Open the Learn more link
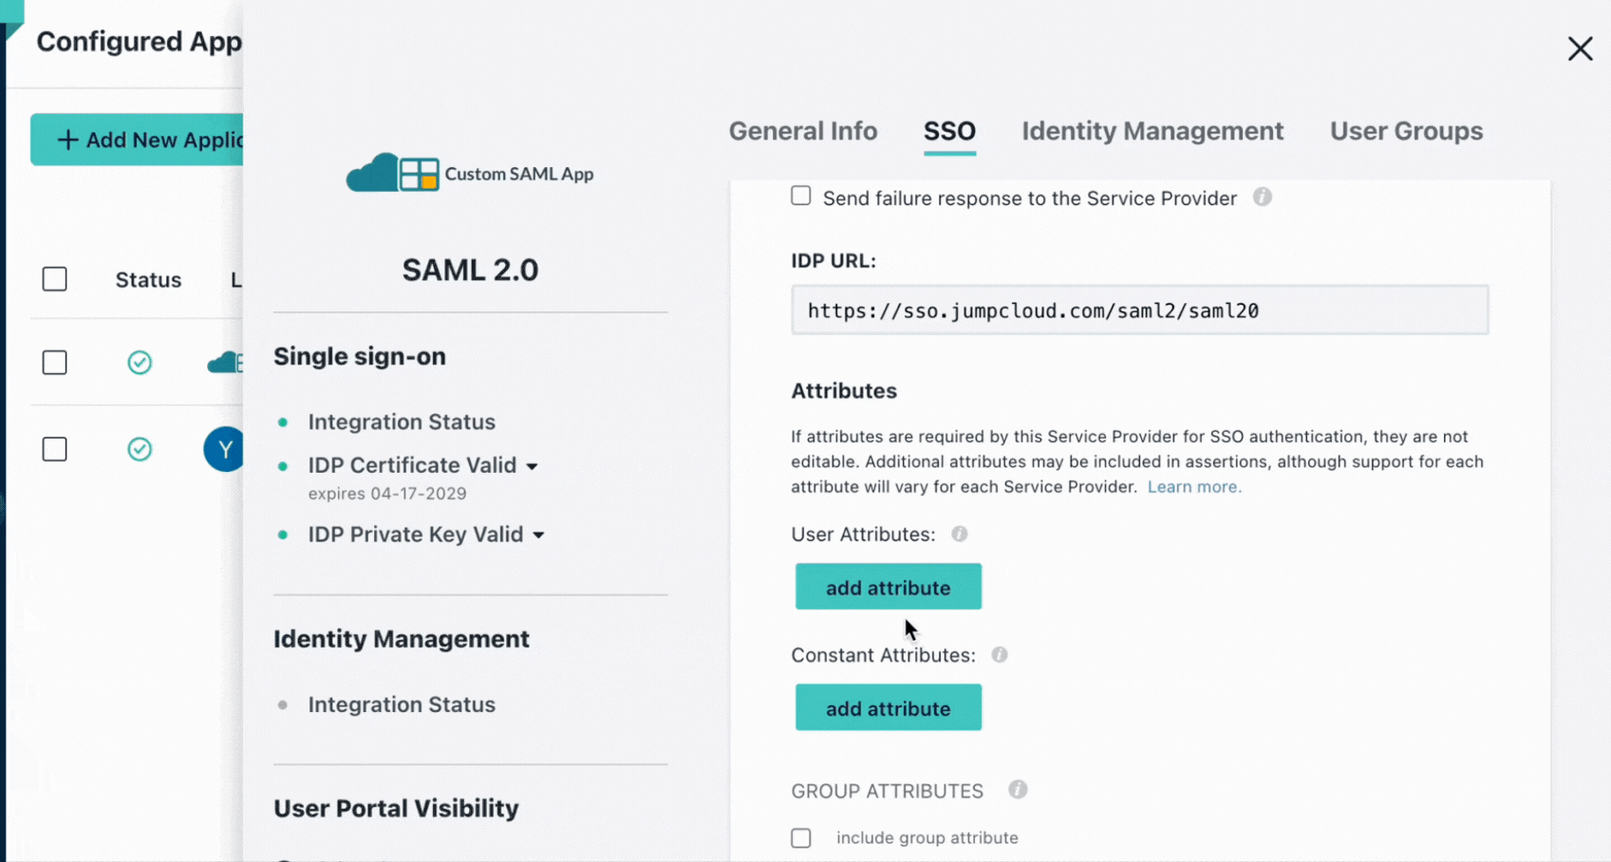This screenshot has width=1611, height=862. pyautogui.click(x=1193, y=487)
